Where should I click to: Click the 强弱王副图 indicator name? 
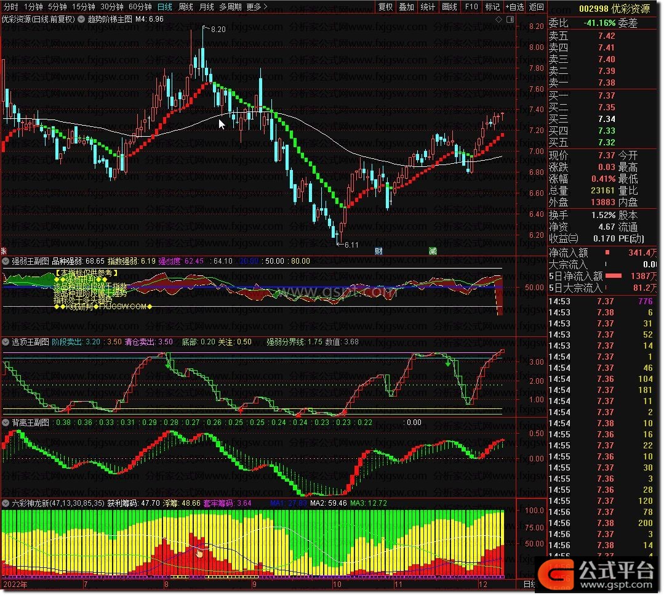tap(30, 262)
